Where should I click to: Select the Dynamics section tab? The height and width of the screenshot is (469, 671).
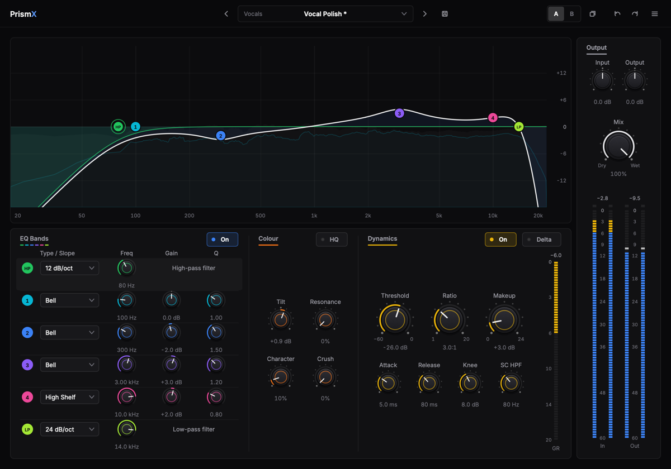pos(382,239)
